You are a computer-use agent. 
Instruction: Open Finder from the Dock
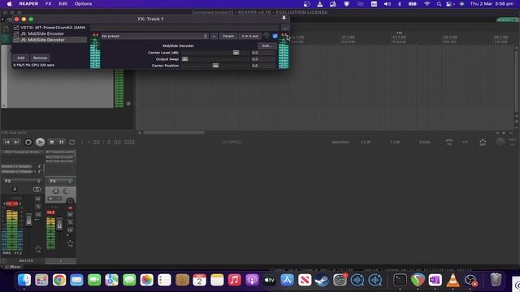(24, 280)
